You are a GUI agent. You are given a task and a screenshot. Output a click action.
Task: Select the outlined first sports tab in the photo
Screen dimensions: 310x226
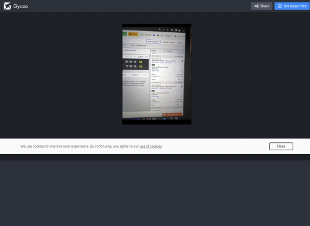pos(153,42)
